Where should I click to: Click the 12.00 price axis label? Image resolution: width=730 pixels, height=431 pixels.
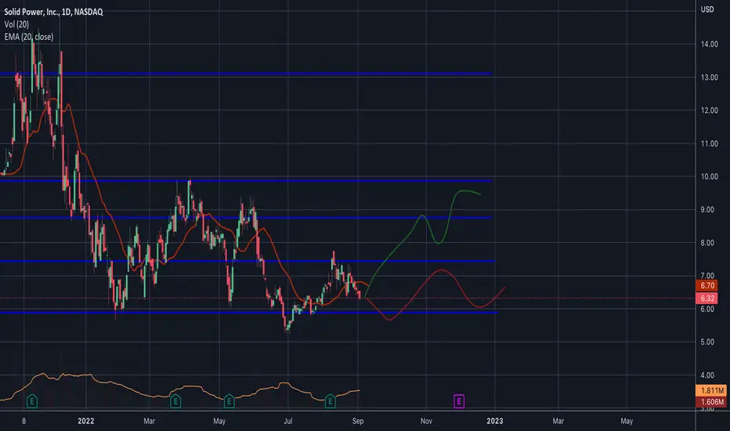(x=709, y=110)
